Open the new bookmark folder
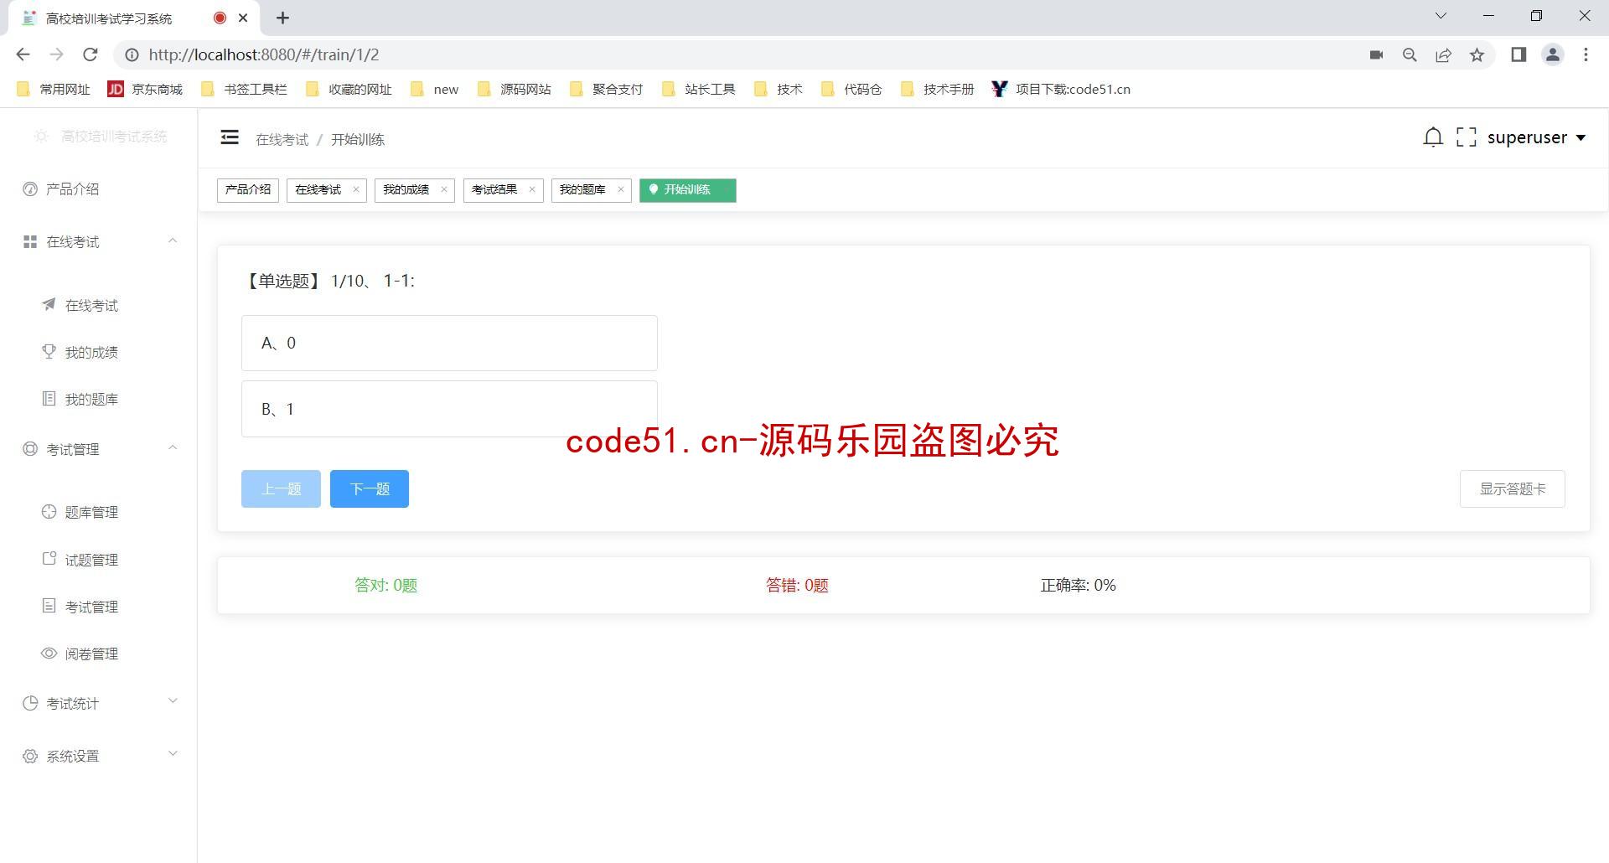 [x=435, y=89]
